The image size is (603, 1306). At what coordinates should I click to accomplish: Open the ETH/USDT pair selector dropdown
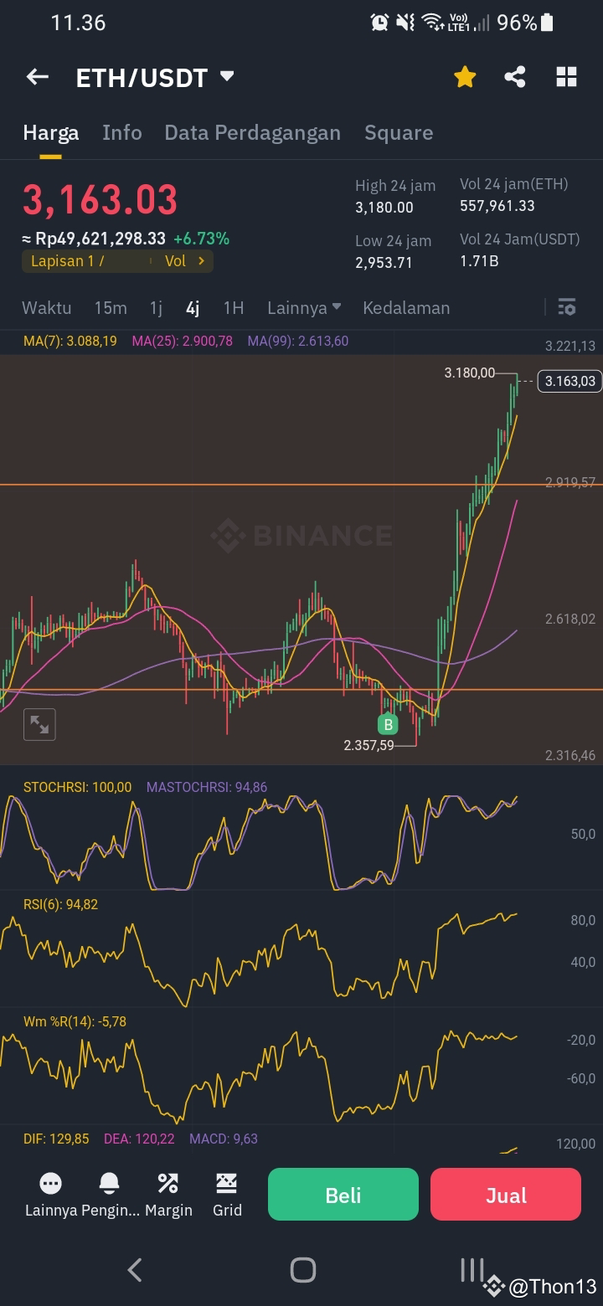tap(155, 78)
